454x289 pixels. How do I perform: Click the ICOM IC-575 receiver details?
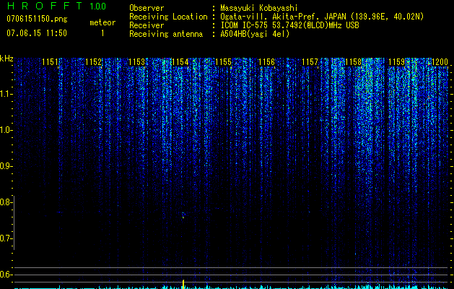point(289,25)
